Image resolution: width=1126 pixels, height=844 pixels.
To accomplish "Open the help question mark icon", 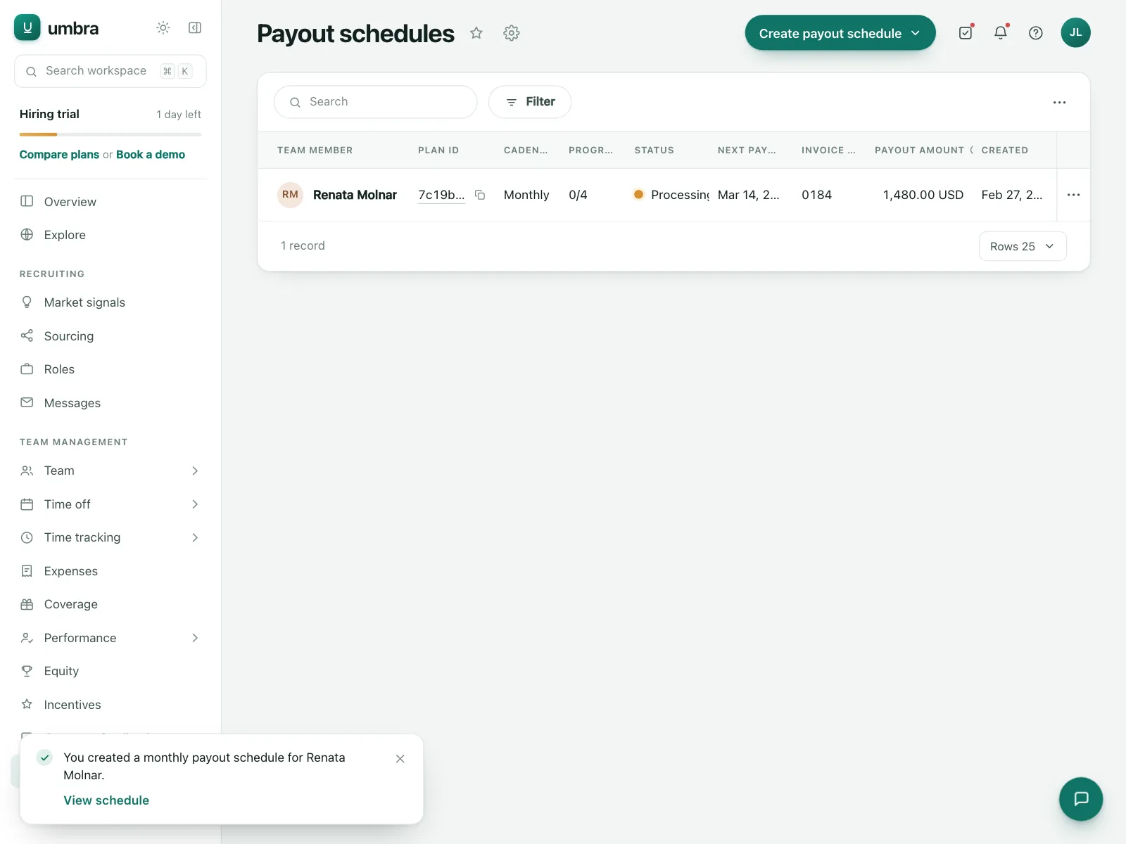I will point(1036,33).
